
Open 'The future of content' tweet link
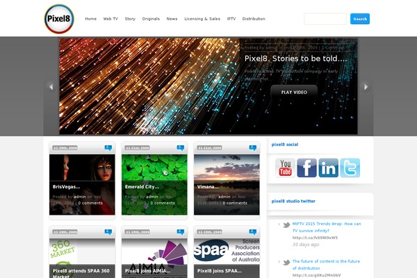[x=326, y=265]
